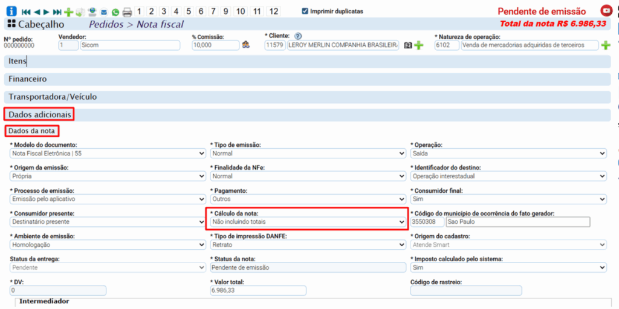Click the envelope email icon
Screen dimensions: 619x309
pos(104,12)
